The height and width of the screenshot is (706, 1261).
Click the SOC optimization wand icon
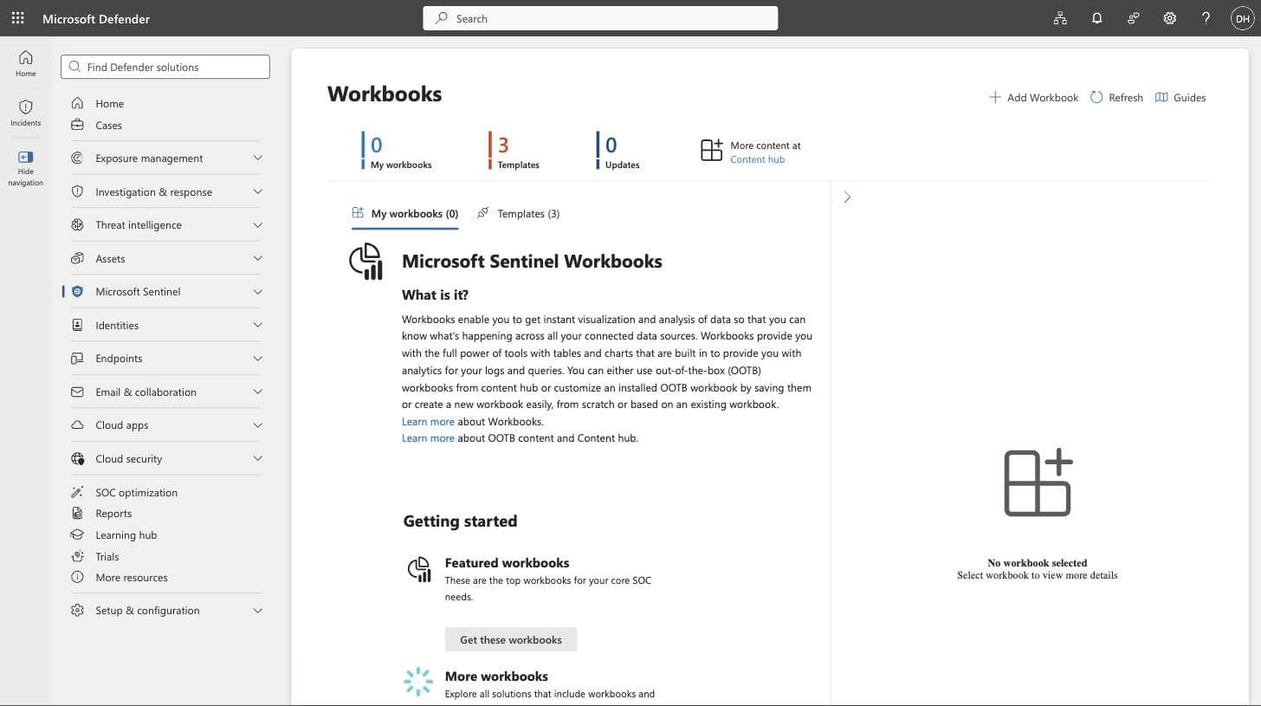point(77,492)
